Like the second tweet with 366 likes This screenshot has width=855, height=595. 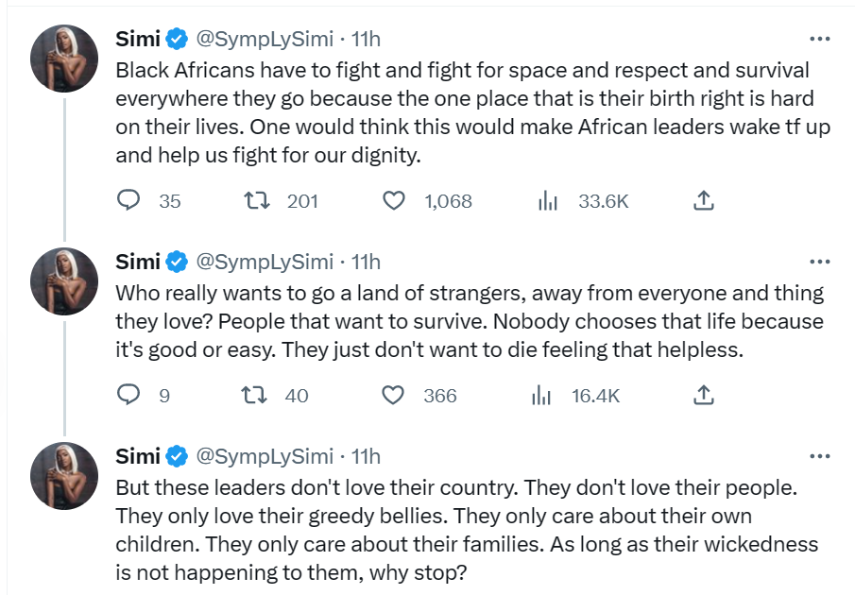point(393,396)
